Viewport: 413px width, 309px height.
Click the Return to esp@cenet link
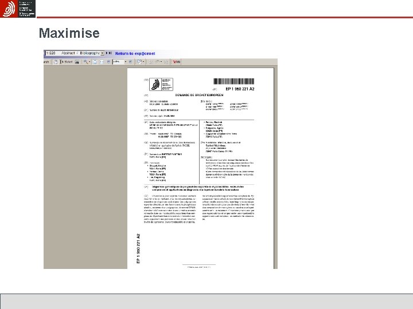point(135,53)
